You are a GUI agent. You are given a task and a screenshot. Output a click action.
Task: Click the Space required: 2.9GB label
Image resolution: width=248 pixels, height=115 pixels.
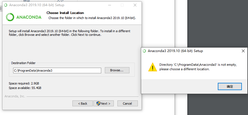pos(24,83)
